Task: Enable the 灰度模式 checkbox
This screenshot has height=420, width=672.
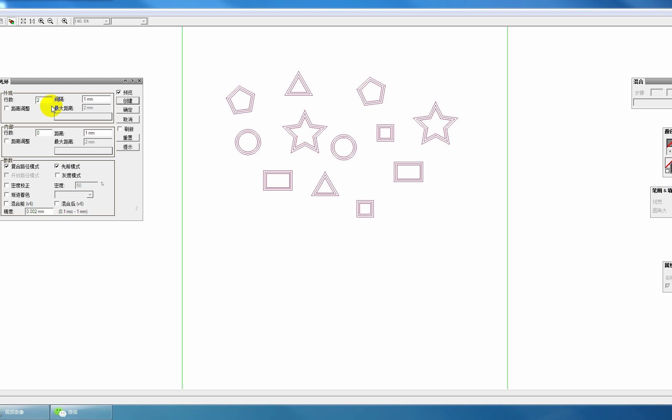Action: pyautogui.click(x=58, y=175)
